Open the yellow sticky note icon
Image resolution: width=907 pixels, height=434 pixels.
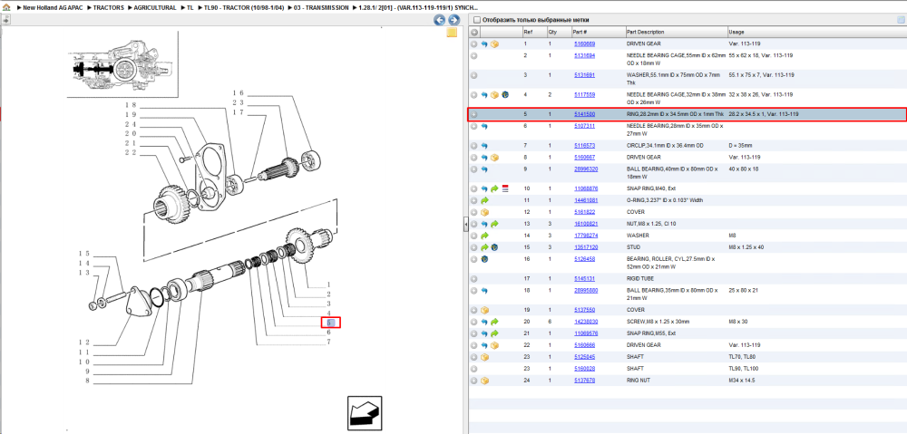[452, 33]
